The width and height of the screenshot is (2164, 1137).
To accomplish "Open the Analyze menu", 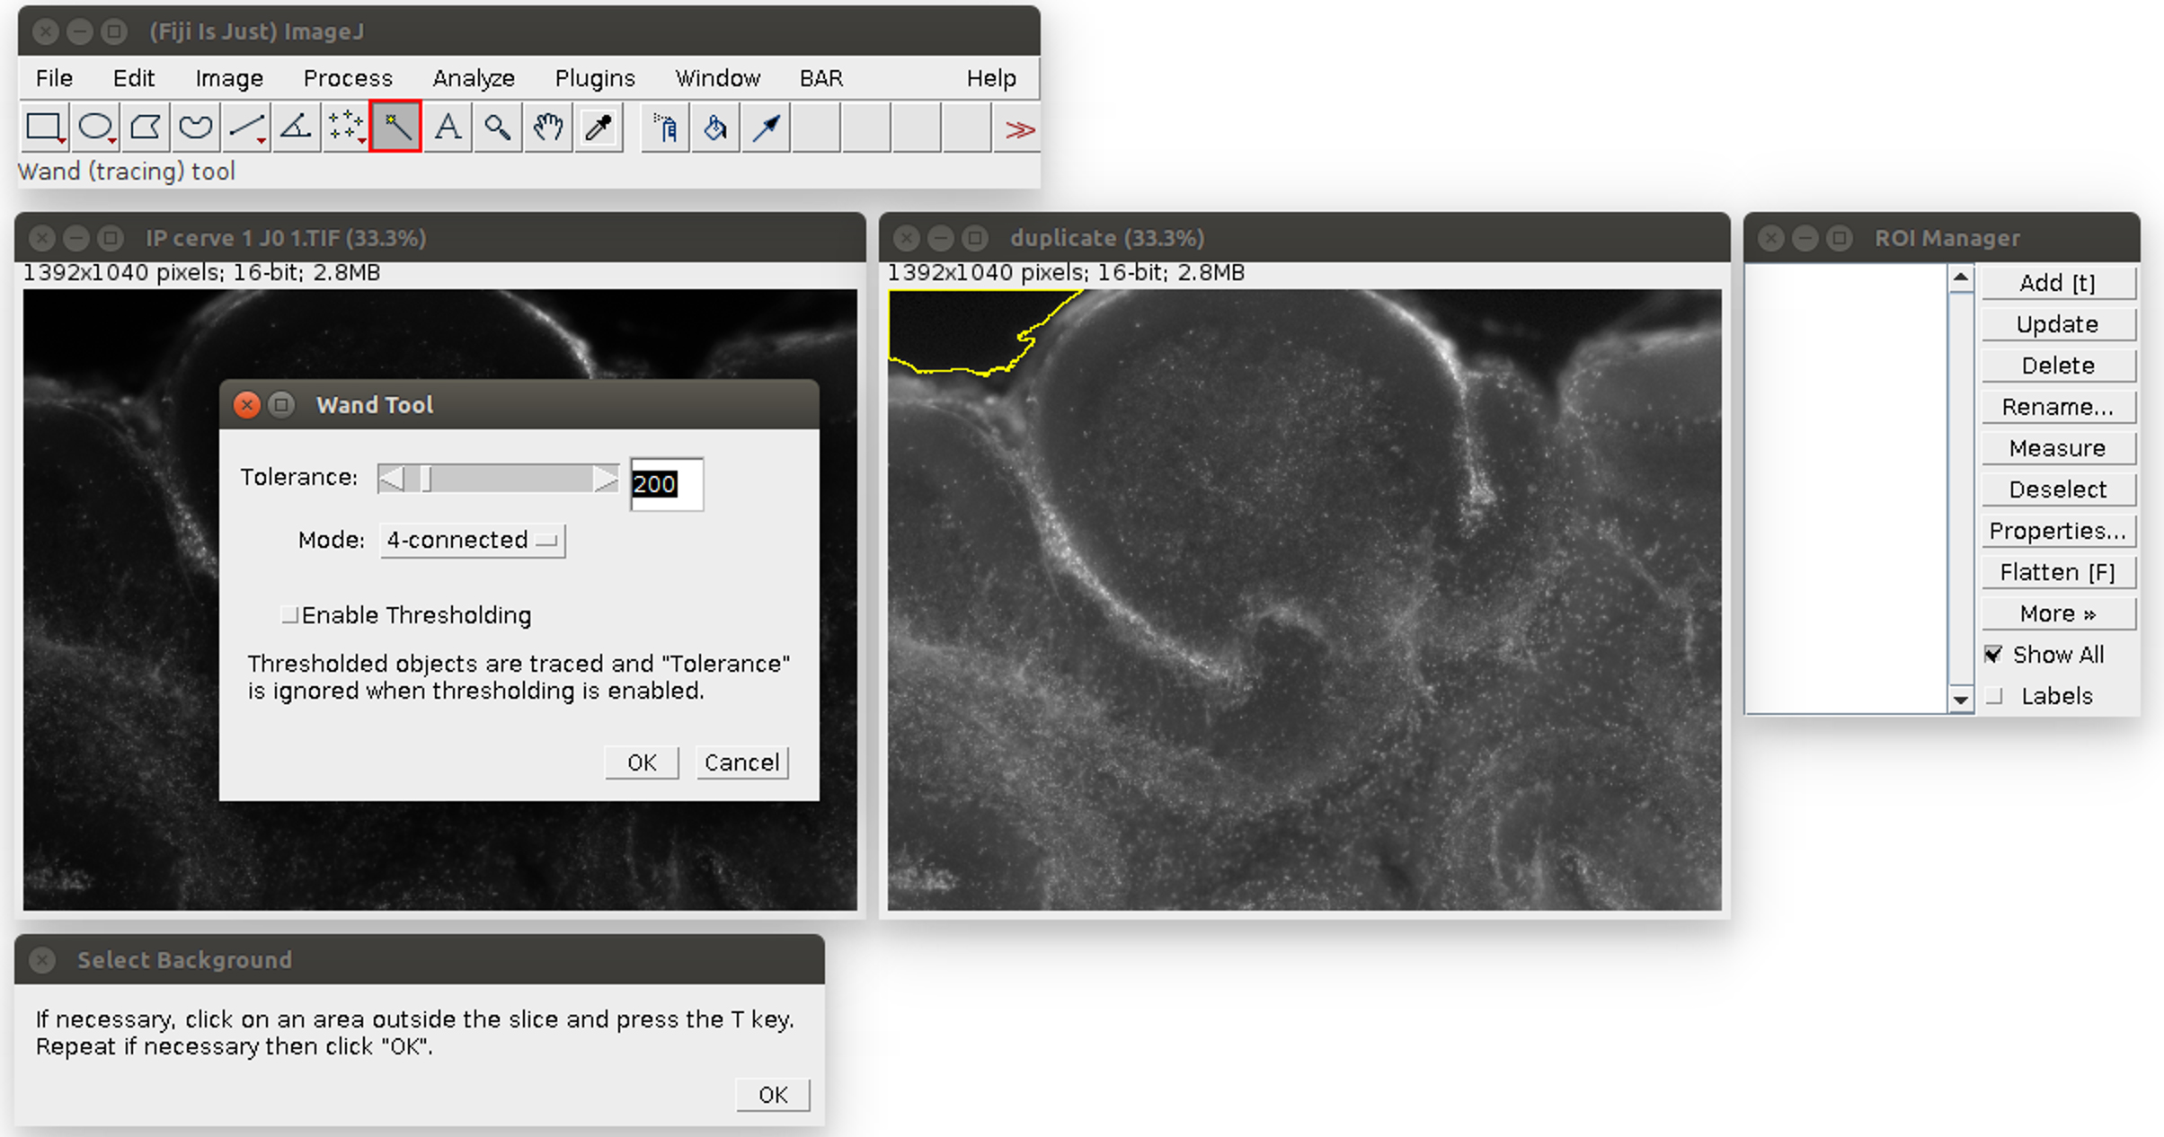I will click(x=474, y=78).
